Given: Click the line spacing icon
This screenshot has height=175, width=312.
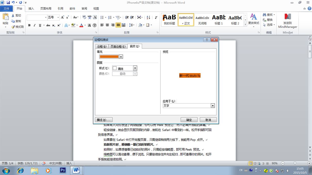Looking at the screenshot, I should [x=131, y=25].
